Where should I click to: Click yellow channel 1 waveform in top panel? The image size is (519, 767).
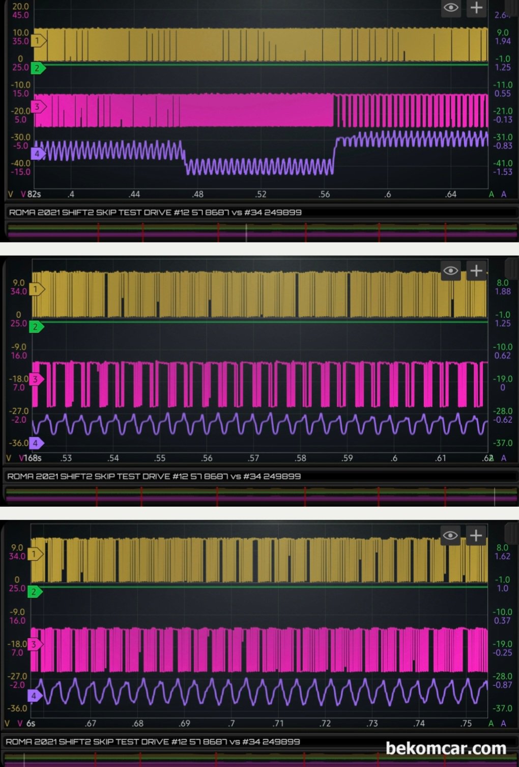click(x=261, y=45)
